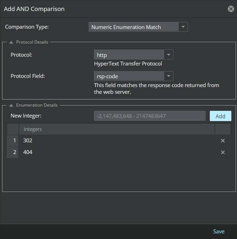Image resolution: width=237 pixels, height=239 pixels.
Task: Remove integer 302 from the list
Action: pyautogui.click(x=223, y=141)
